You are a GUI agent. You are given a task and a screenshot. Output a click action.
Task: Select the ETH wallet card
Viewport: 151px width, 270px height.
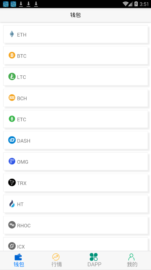[x=75, y=34]
